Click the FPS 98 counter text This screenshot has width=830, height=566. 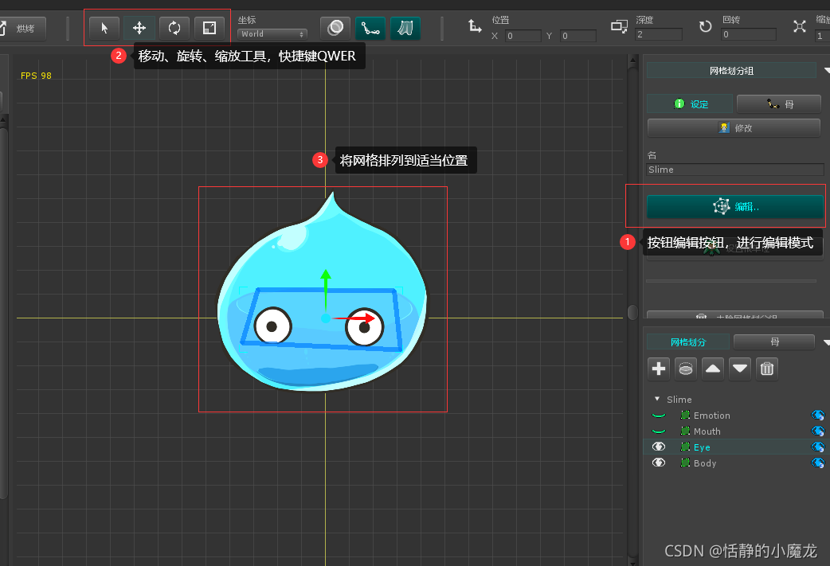[36, 76]
